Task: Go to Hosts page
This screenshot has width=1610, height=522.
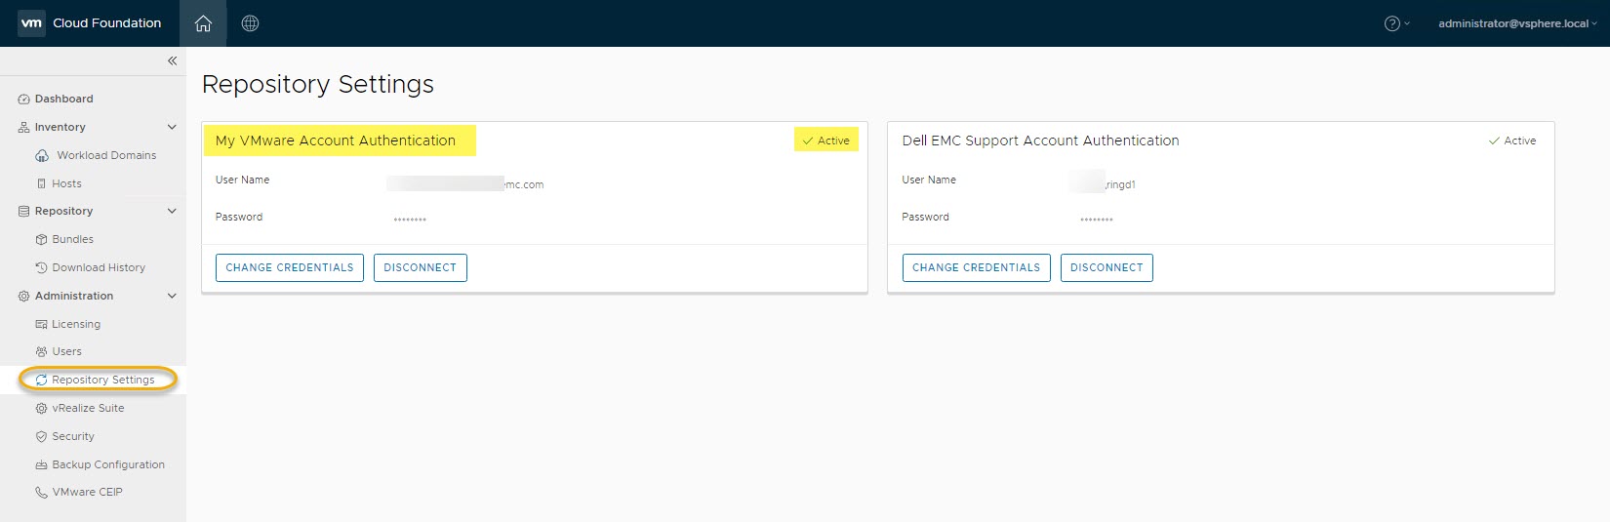Action: [67, 183]
